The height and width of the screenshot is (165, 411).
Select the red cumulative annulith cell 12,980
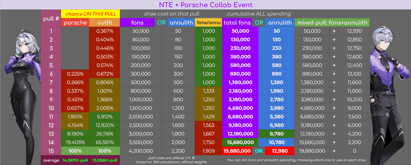pyautogui.click(x=280, y=151)
